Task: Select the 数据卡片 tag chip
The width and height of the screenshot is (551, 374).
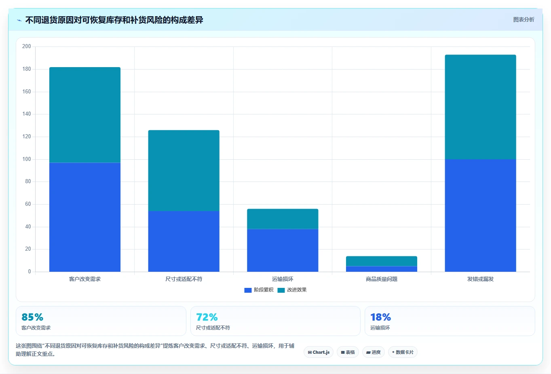Action: pos(403,352)
